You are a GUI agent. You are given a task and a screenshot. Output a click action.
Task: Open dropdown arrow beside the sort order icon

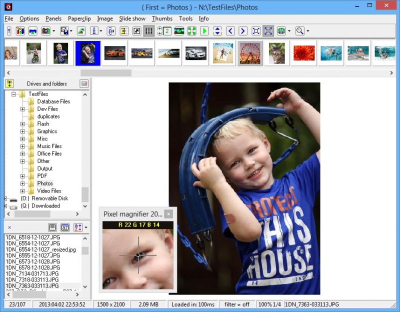86,227
